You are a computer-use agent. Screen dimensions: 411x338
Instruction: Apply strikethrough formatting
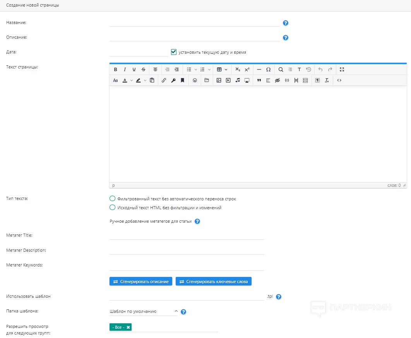point(143,70)
